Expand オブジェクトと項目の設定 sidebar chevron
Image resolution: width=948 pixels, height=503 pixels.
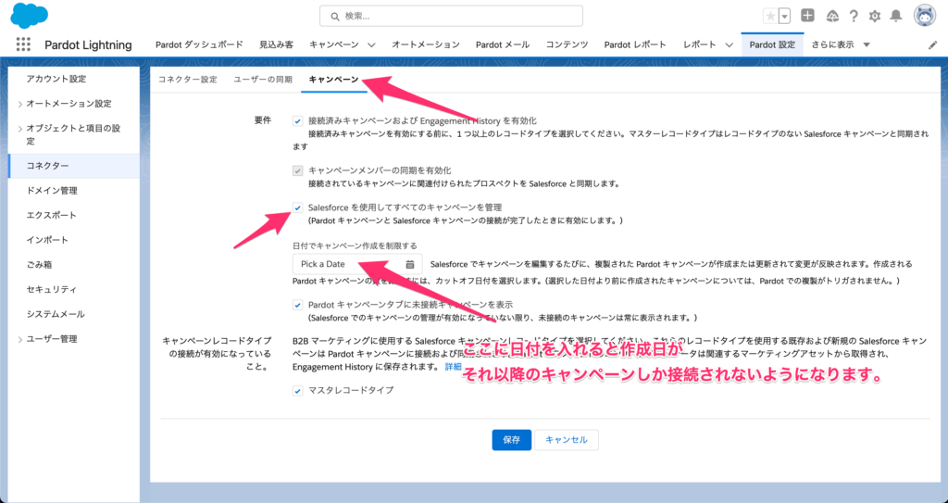point(20,129)
